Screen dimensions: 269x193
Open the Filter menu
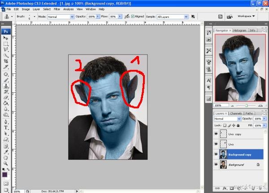pyautogui.click(x=57, y=9)
